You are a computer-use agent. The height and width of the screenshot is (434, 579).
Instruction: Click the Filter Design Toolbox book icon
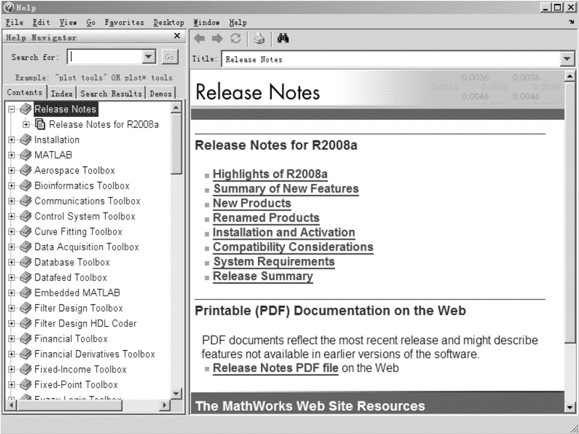tap(26, 308)
